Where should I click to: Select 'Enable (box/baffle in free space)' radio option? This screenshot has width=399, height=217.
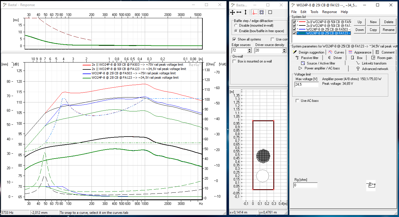click(x=236, y=31)
